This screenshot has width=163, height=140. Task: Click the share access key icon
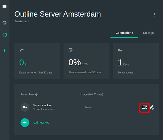(144, 107)
